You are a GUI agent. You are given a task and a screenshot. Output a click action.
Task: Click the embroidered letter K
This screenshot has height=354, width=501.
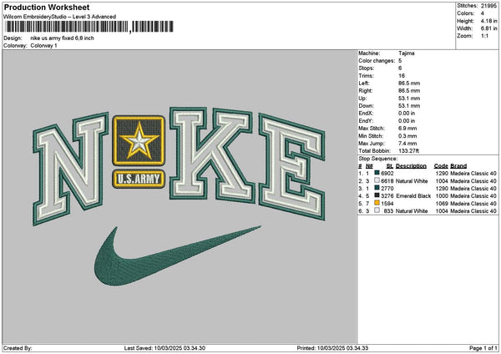tap(212, 155)
